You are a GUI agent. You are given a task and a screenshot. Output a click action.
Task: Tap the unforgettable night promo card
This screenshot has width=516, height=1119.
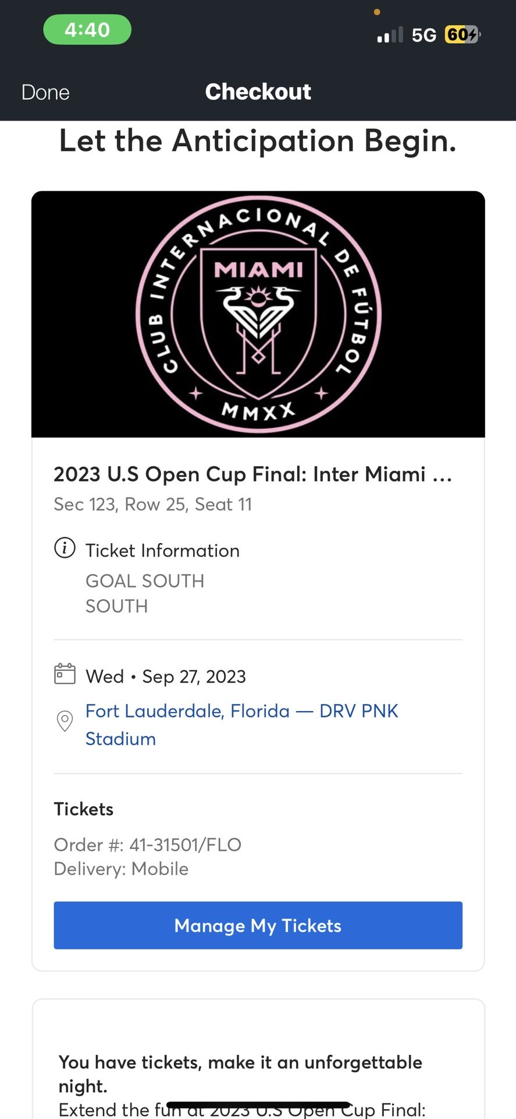point(258,1074)
